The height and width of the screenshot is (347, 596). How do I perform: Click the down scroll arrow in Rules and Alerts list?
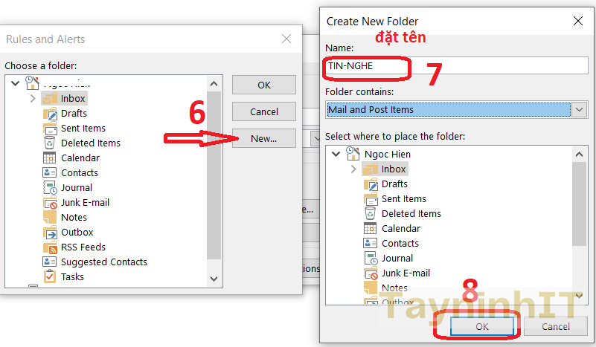214,279
